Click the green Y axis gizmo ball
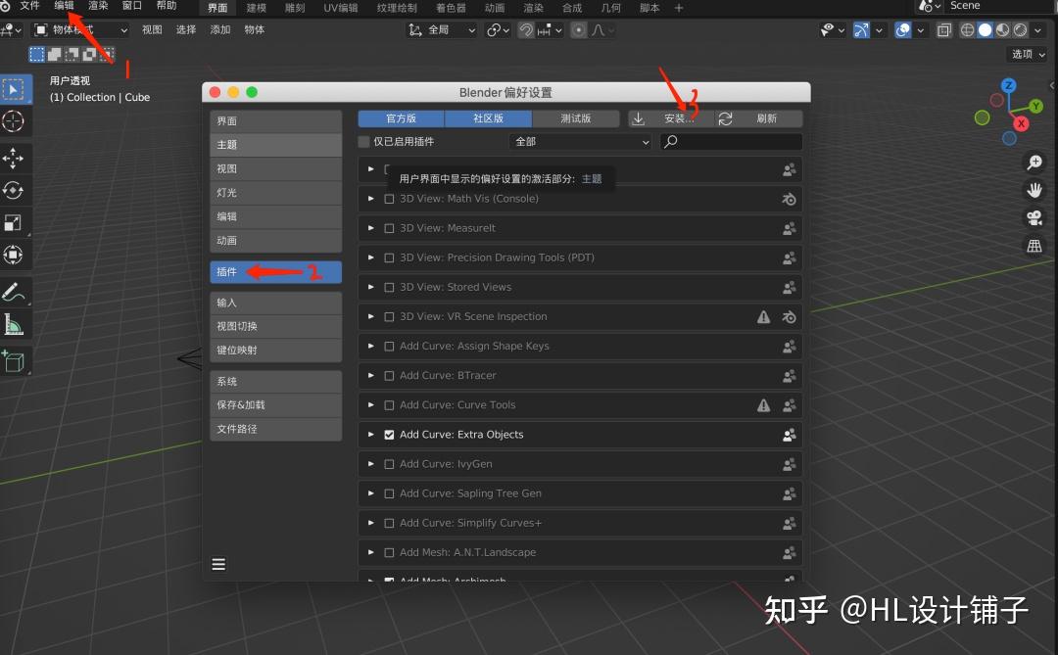 (1035, 106)
